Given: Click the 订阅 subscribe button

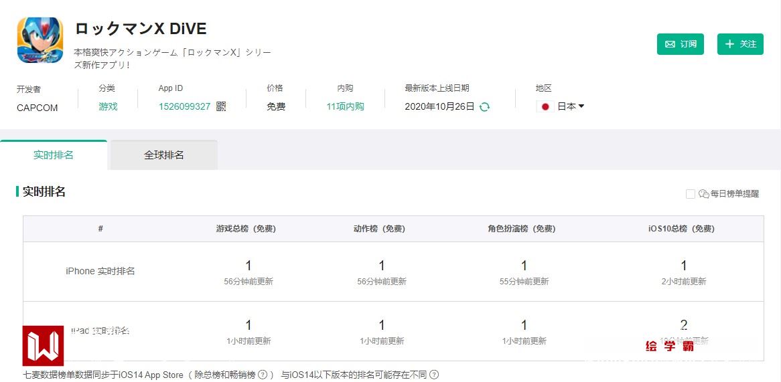Looking at the screenshot, I should [681, 44].
